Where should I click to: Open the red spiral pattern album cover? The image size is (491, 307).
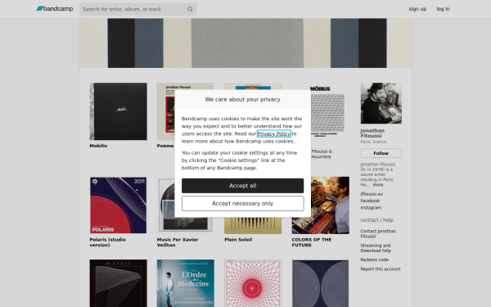tap(253, 283)
